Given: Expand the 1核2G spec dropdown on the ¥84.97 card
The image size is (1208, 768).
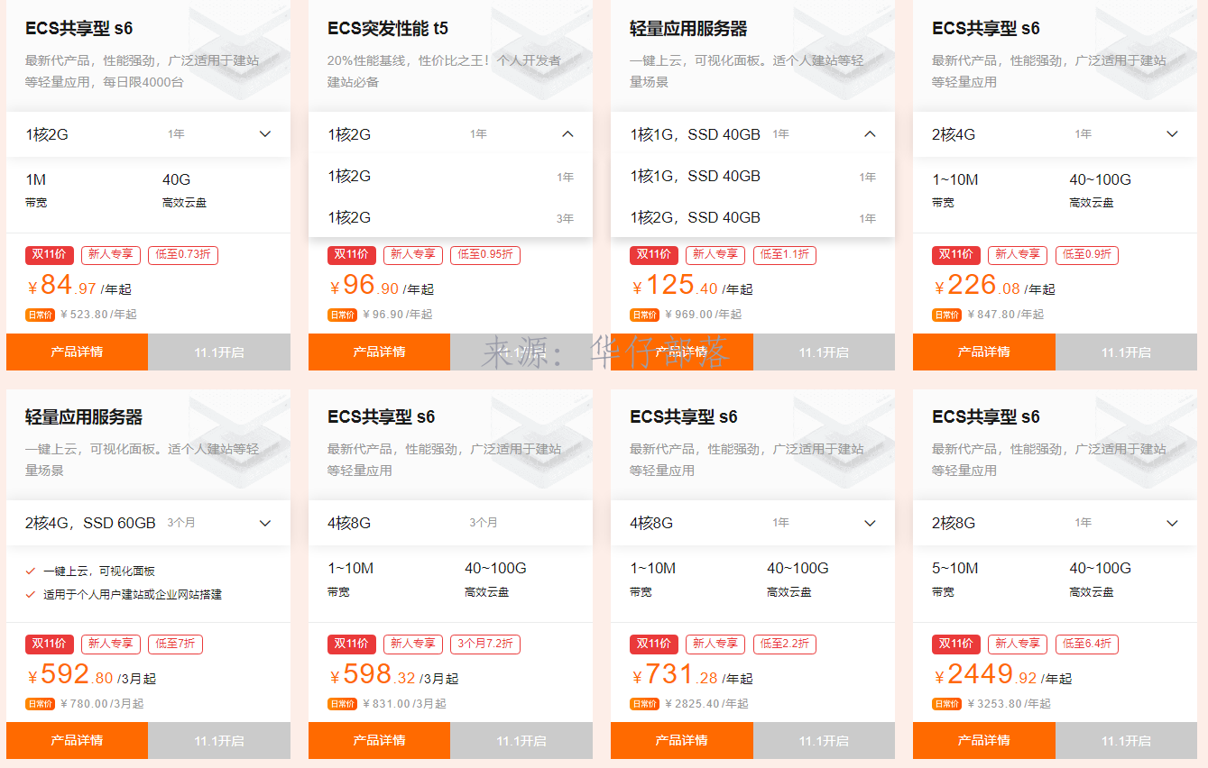Looking at the screenshot, I should (x=148, y=134).
